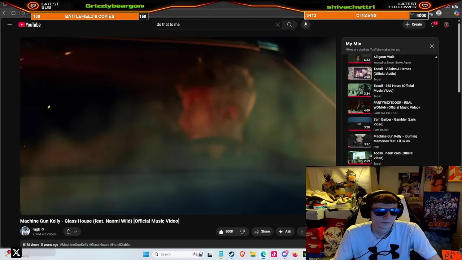Open Firefox from the taskbar

(x=295, y=254)
